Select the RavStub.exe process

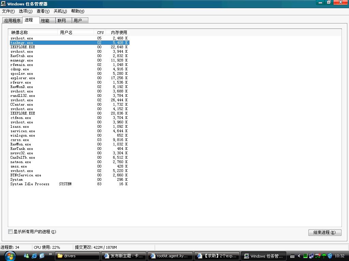click(70, 56)
